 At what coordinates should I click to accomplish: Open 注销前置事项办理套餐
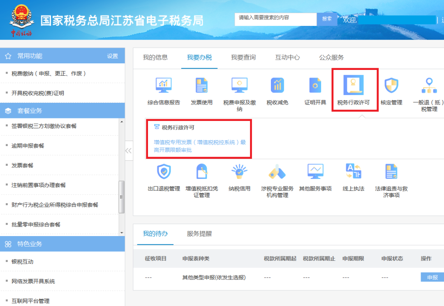tap(39, 185)
